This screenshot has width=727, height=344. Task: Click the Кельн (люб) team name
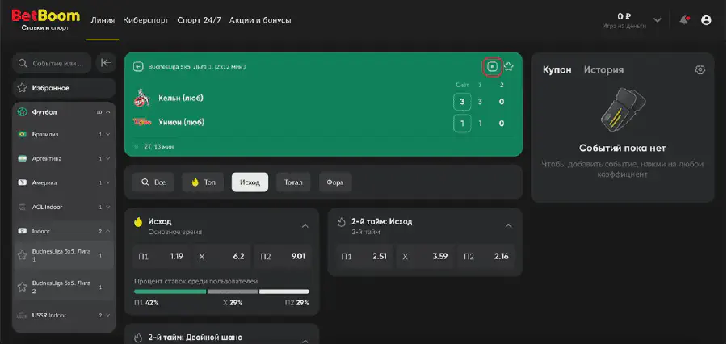181,98
